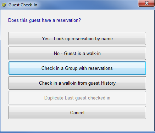Click the disabled Duplicate Last guest option
The height and width of the screenshot is (133, 155).
coord(77,98)
